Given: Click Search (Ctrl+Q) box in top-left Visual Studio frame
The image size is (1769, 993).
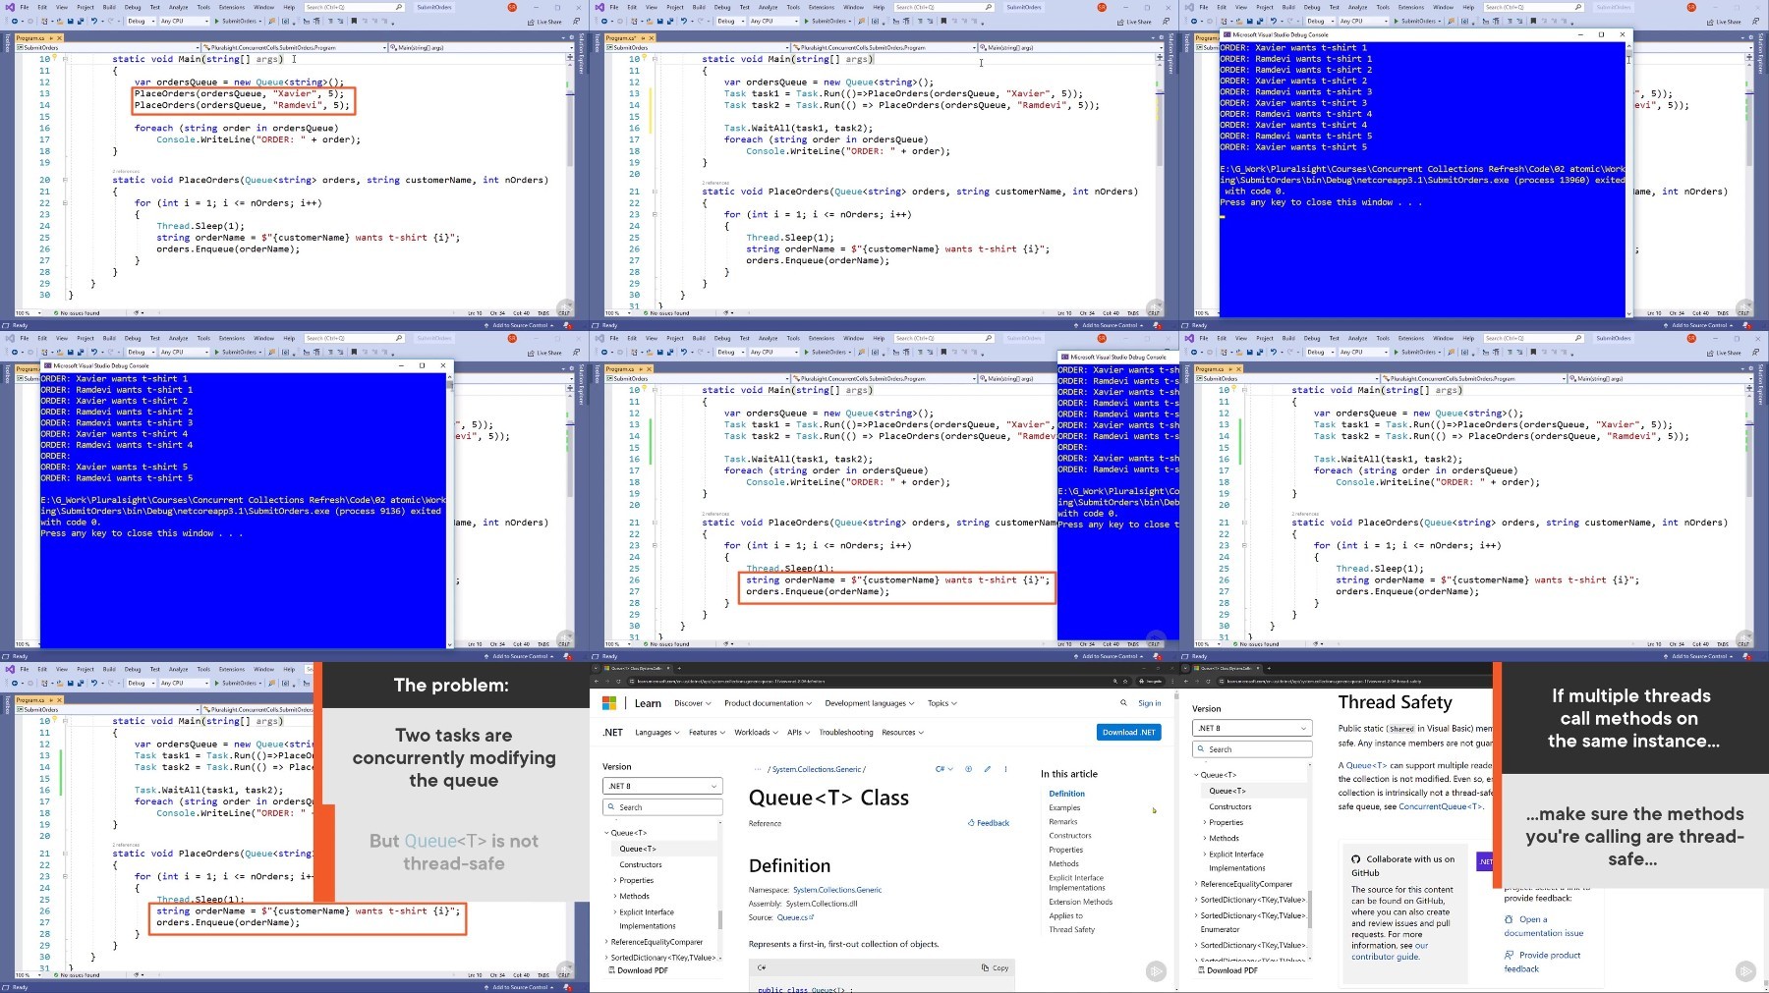Looking at the screenshot, I should (355, 7).
